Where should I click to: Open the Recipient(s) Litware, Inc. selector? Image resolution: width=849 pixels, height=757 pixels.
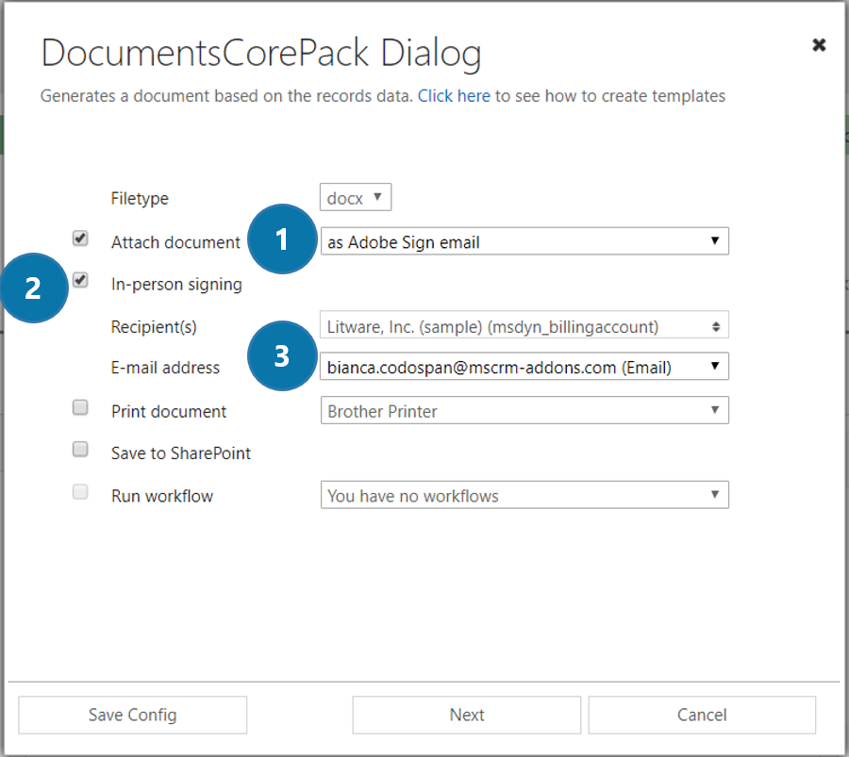(524, 327)
